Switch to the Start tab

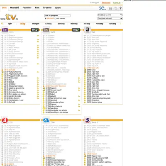pyautogui.click(x=4, y=8)
